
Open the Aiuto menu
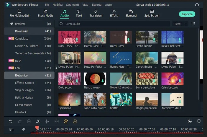click(109, 5)
